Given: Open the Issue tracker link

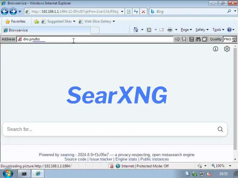Looking at the screenshot, I should (x=101, y=159).
